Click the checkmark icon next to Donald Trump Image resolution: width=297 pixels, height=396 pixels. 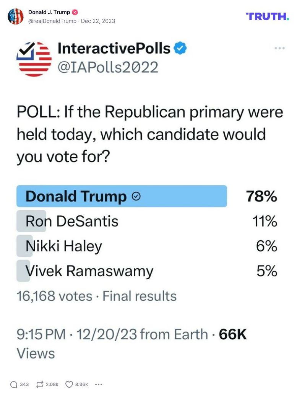pos(136,197)
